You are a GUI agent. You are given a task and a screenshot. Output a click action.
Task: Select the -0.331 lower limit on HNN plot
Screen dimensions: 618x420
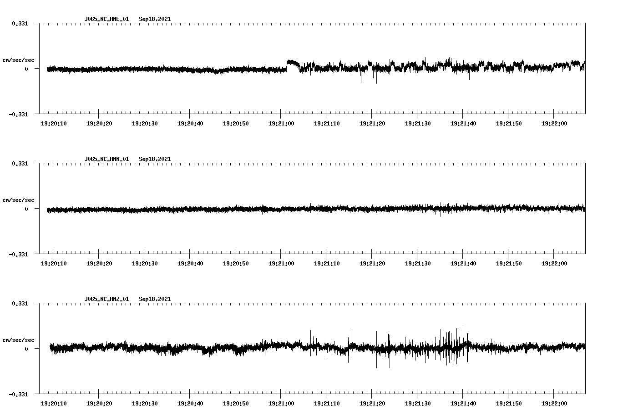18,254
